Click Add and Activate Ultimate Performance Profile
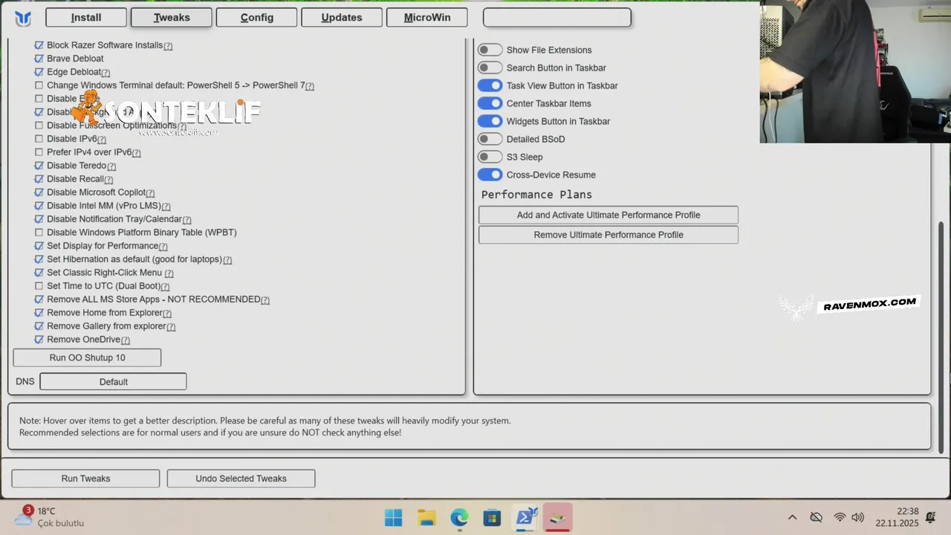The image size is (951, 535). tap(608, 215)
